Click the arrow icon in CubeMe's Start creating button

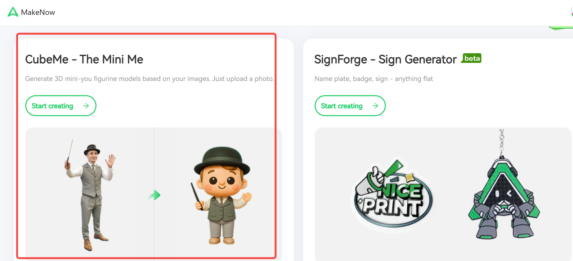pos(86,106)
